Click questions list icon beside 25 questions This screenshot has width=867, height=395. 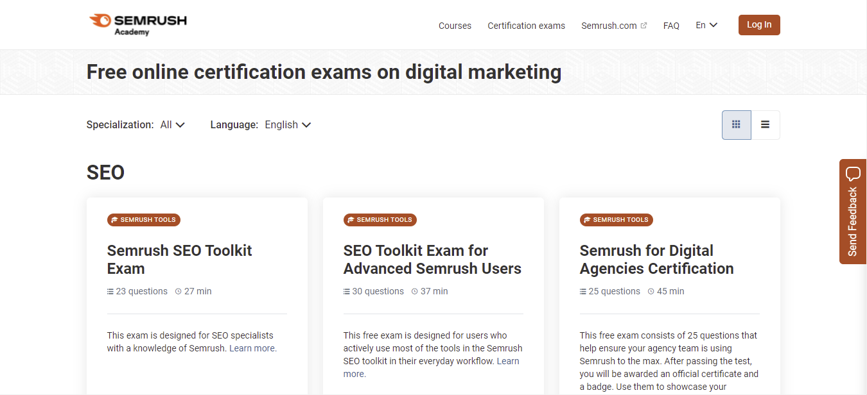click(x=583, y=291)
